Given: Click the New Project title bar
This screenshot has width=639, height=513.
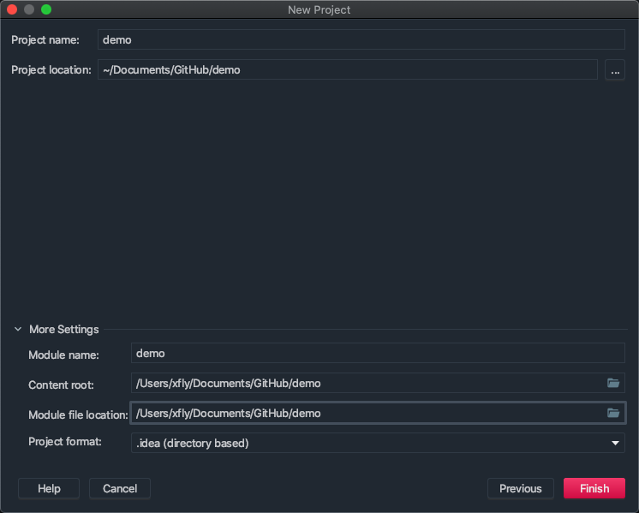Looking at the screenshot, I should (x=319, y=9).
